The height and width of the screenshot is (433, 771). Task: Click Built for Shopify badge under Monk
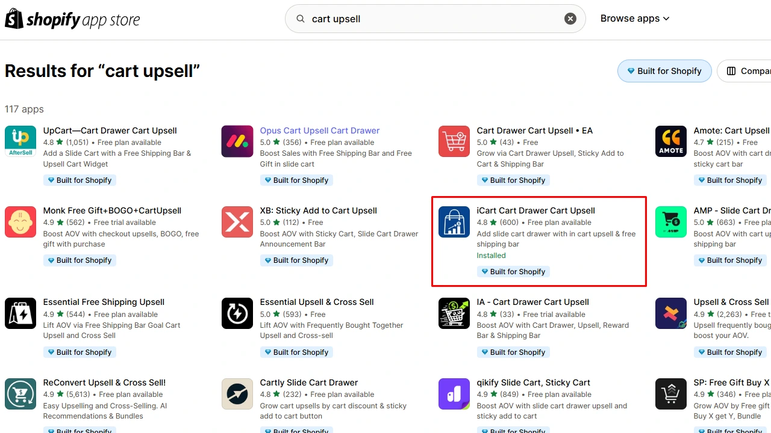[x=79, y=260]
